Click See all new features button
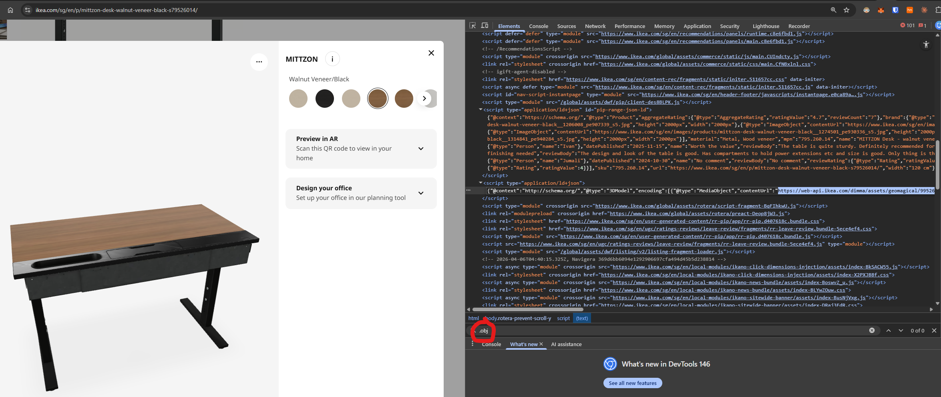The height and width of the screenshot is (397, 941). click(x=633, y=383)
